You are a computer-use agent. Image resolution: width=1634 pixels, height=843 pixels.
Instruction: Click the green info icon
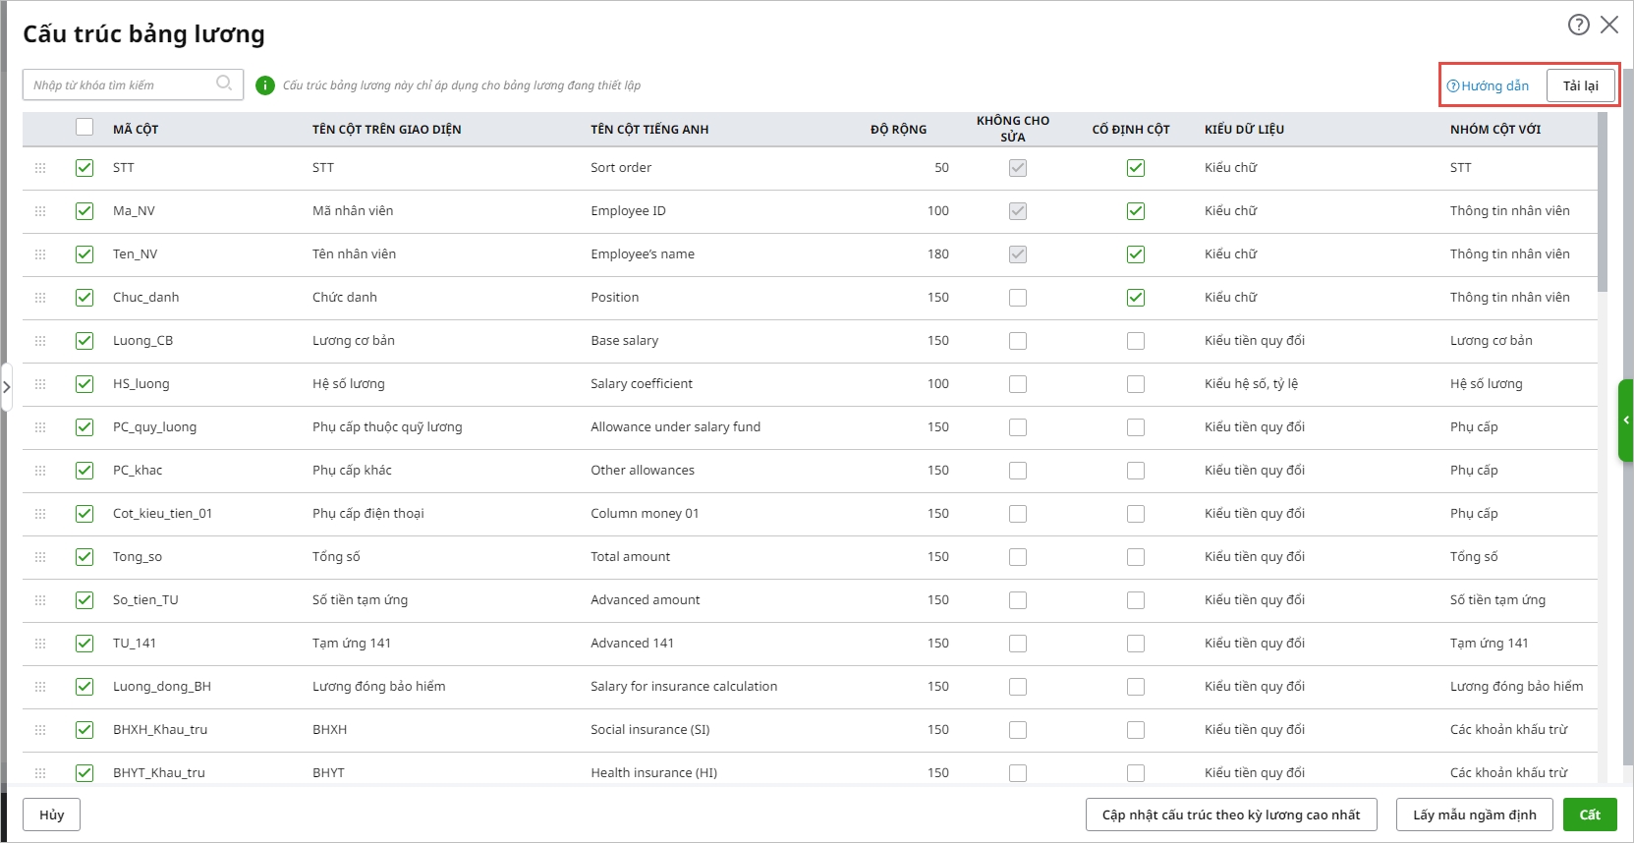[x=265, y=85]
